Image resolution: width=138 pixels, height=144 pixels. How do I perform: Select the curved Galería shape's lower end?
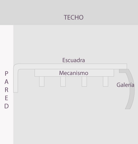tap(128, 107)
